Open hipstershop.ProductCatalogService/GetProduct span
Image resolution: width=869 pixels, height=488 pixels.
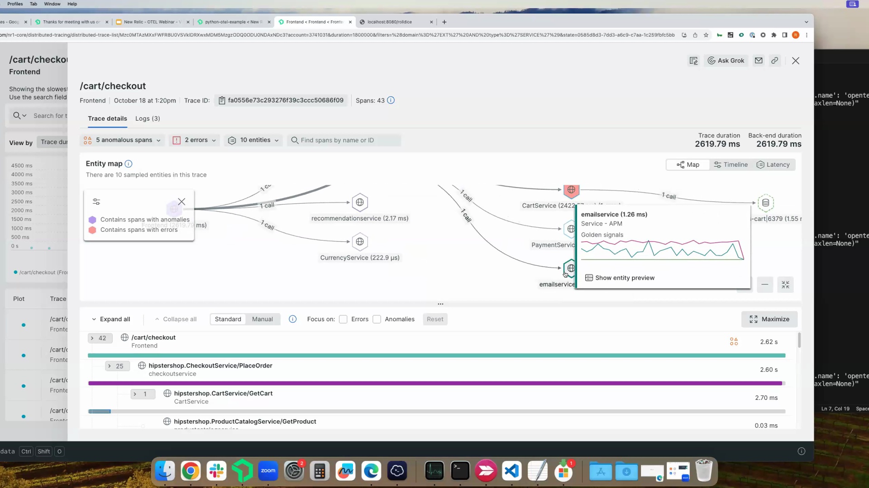tap(245, 422)
